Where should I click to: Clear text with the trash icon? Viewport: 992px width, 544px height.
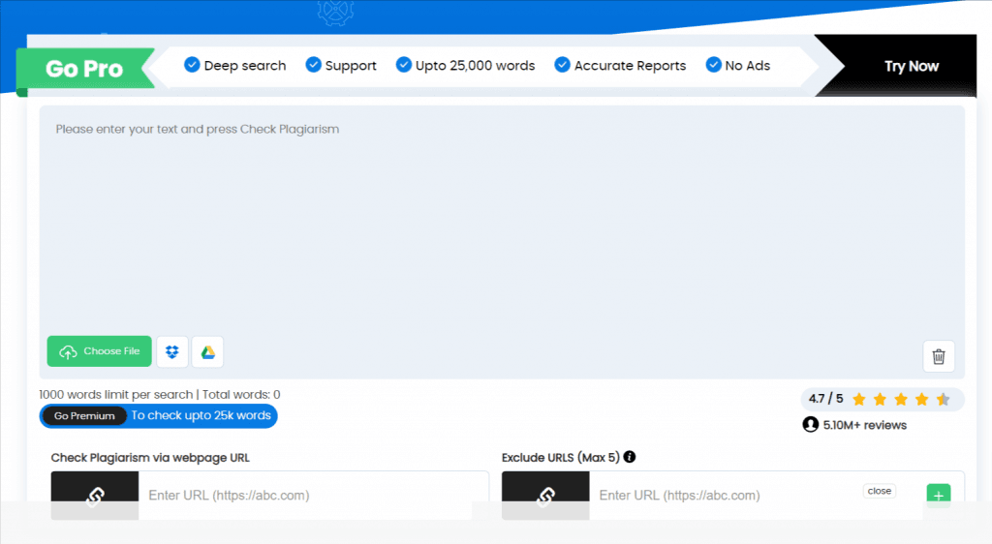tap(938, 356)
